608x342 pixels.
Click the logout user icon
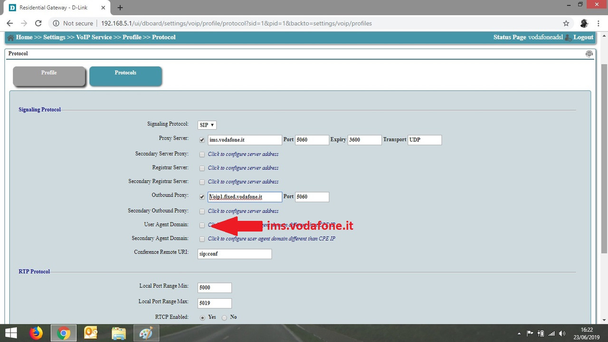point(568,38)
